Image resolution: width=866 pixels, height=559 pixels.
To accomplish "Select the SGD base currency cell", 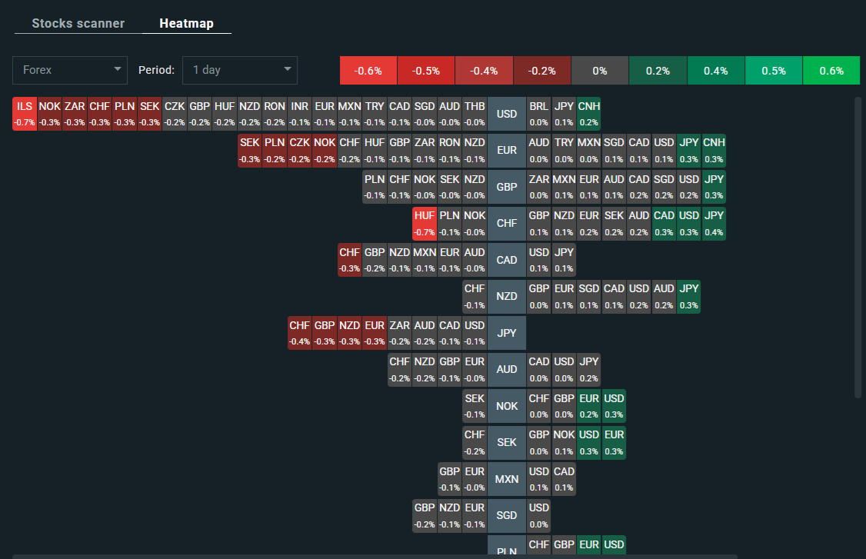I will 507,515.
